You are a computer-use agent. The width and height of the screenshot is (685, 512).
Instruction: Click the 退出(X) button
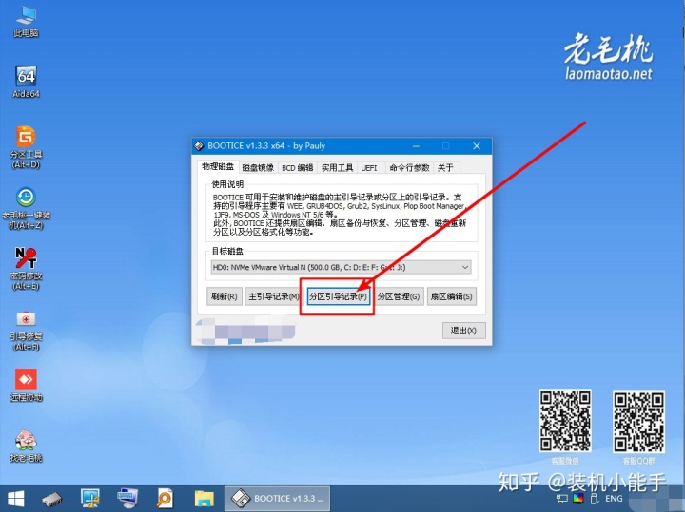point(463,331)
